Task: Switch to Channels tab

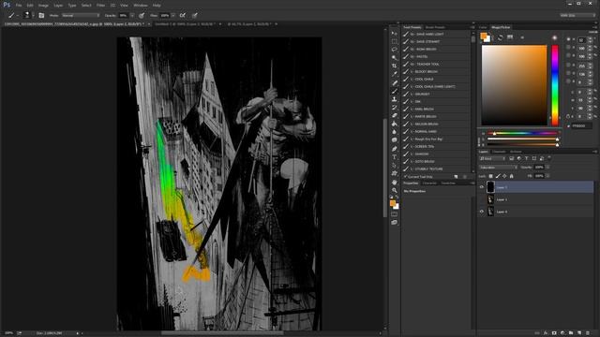Action: [499, 152]
